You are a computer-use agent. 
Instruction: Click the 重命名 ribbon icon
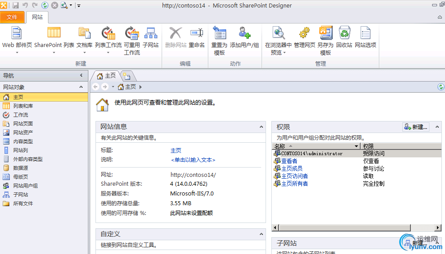click(197, 33)
